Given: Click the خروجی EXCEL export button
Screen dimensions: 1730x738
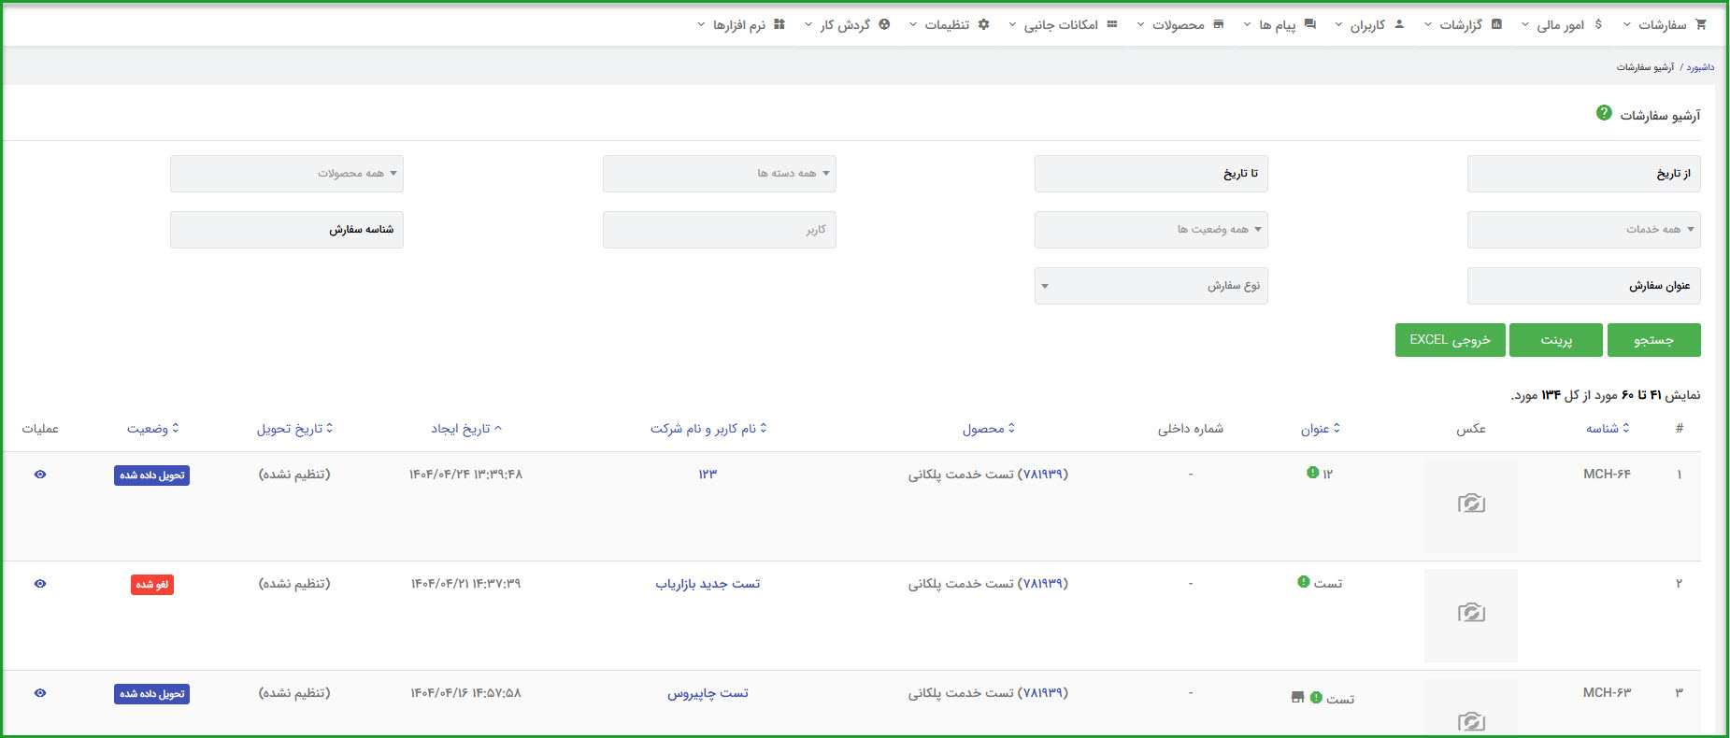Looking at the screenshot, I should click(1450, 340).
